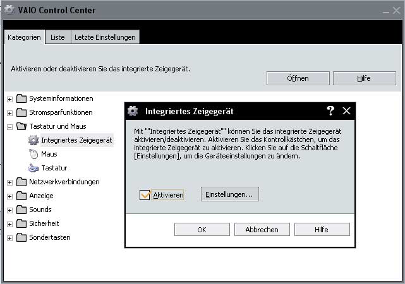405x284 pixels.
Task: Click the Anzeige folder icon
Action: click(21, 196)
